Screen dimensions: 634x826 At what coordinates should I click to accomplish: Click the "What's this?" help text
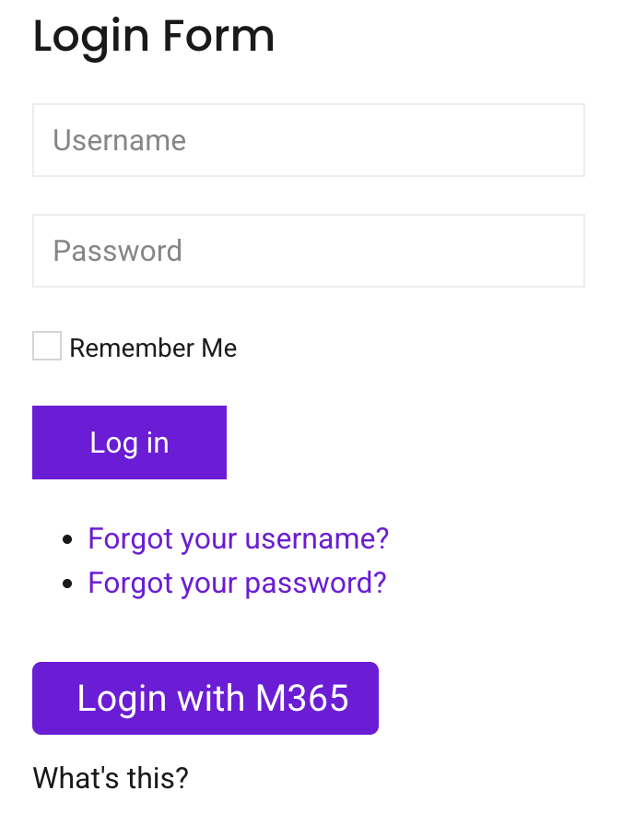point(111,778)
